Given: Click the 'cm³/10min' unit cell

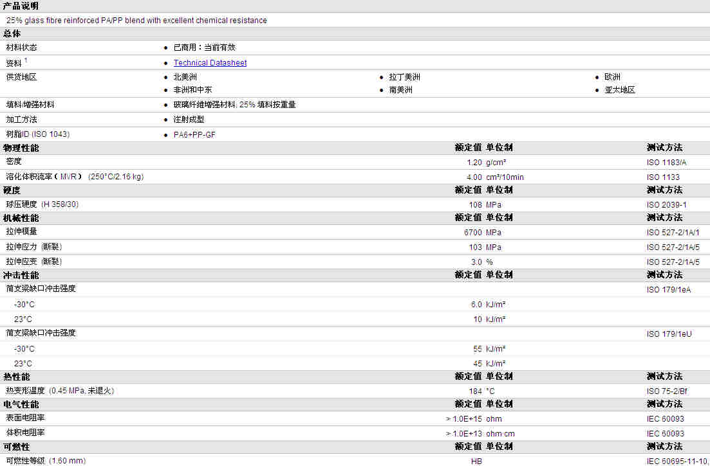Looking at the screenshot, I should tap(505, 177).
